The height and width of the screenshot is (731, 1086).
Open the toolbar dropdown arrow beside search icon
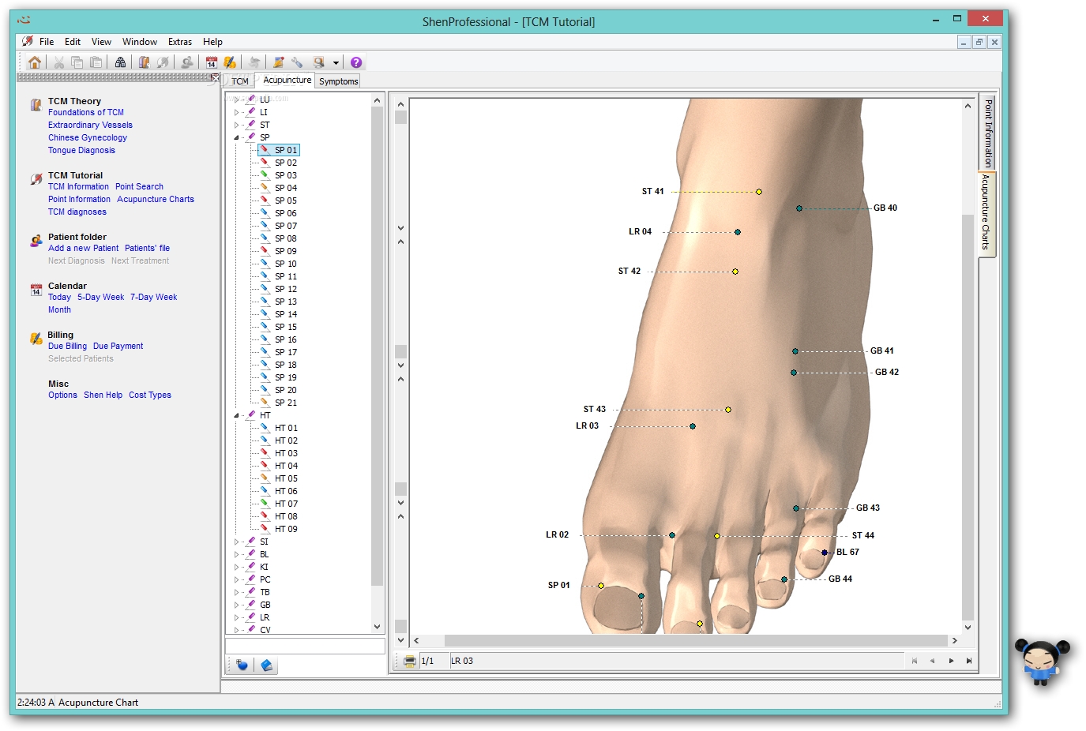[336, 62]
